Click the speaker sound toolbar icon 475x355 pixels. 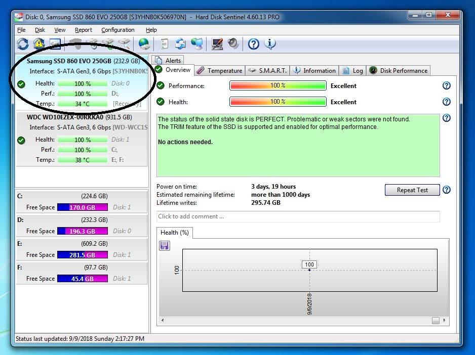(233, 44)
